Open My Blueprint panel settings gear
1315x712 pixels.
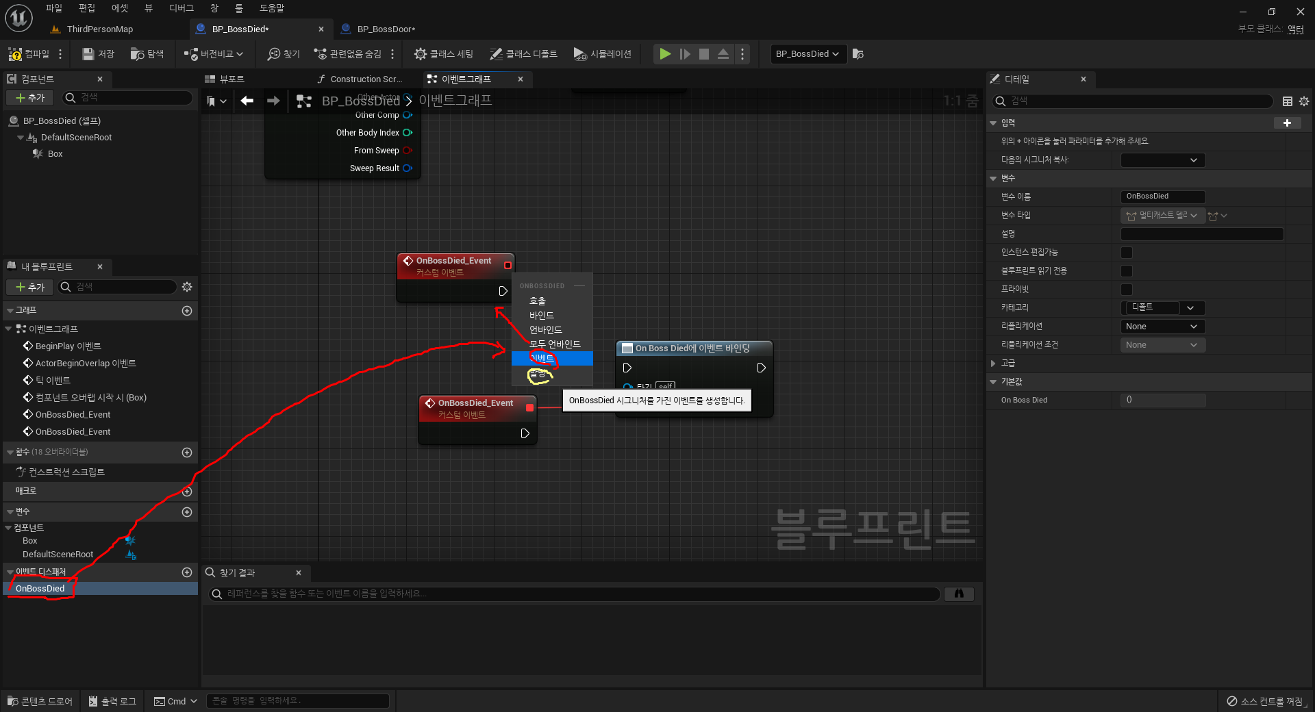[x=187, y=287]
